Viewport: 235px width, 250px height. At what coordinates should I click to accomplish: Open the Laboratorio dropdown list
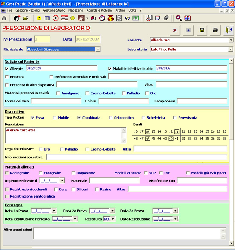tap(231, 49)
